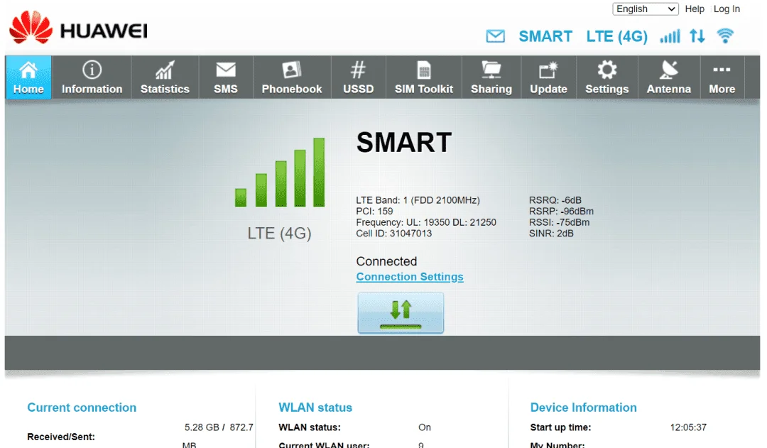Click the RSSI: -75dBm value
Screen dimensions: 767x448
(x=559, y=222)
